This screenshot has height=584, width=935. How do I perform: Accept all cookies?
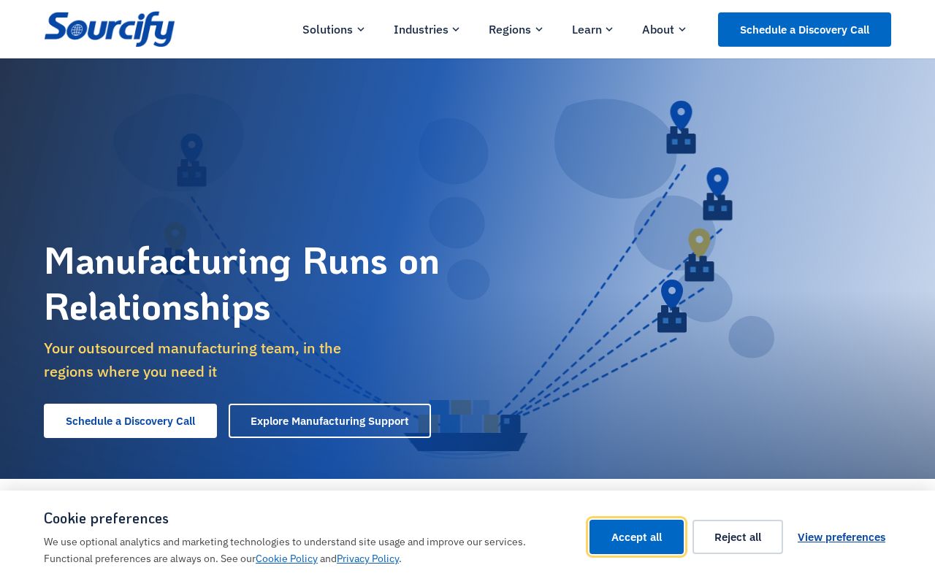coord(636,537)
